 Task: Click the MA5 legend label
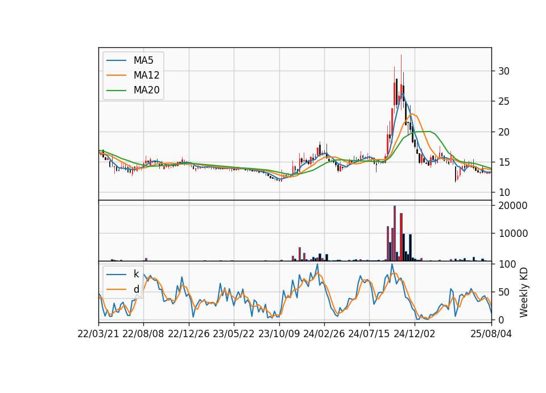click(x=143, y=60)
